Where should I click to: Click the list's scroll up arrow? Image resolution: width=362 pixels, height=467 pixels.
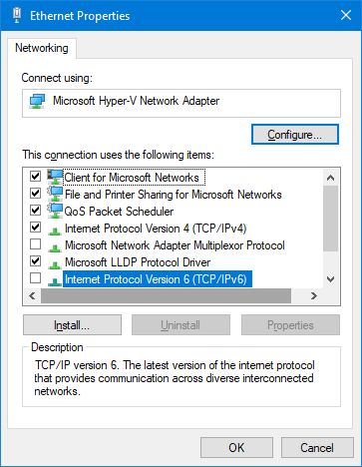330,178
